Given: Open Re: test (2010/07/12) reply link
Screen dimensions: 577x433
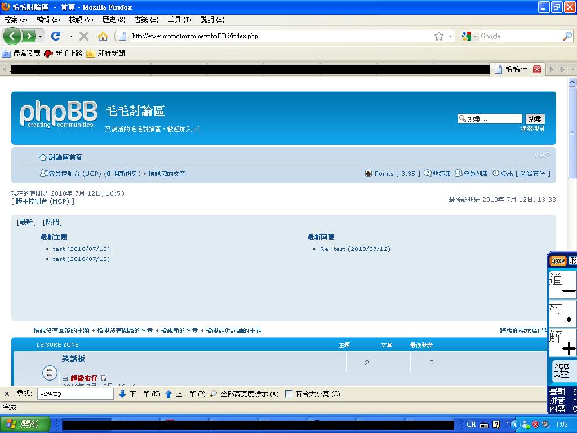Looking at the screenshot, I should coord(355,249).
